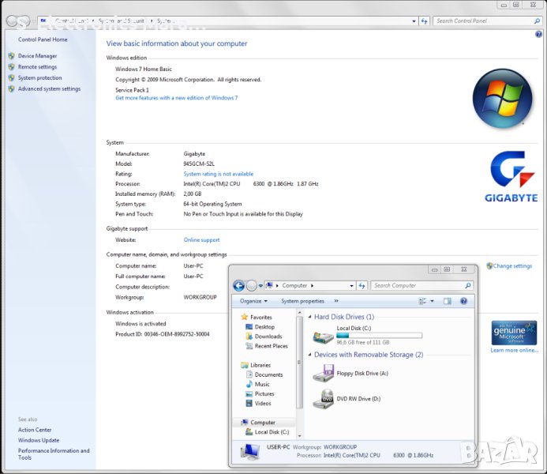The image size is (547, 474).
Task: Open Device Manager from left sidebar
Action: [37, 56]
